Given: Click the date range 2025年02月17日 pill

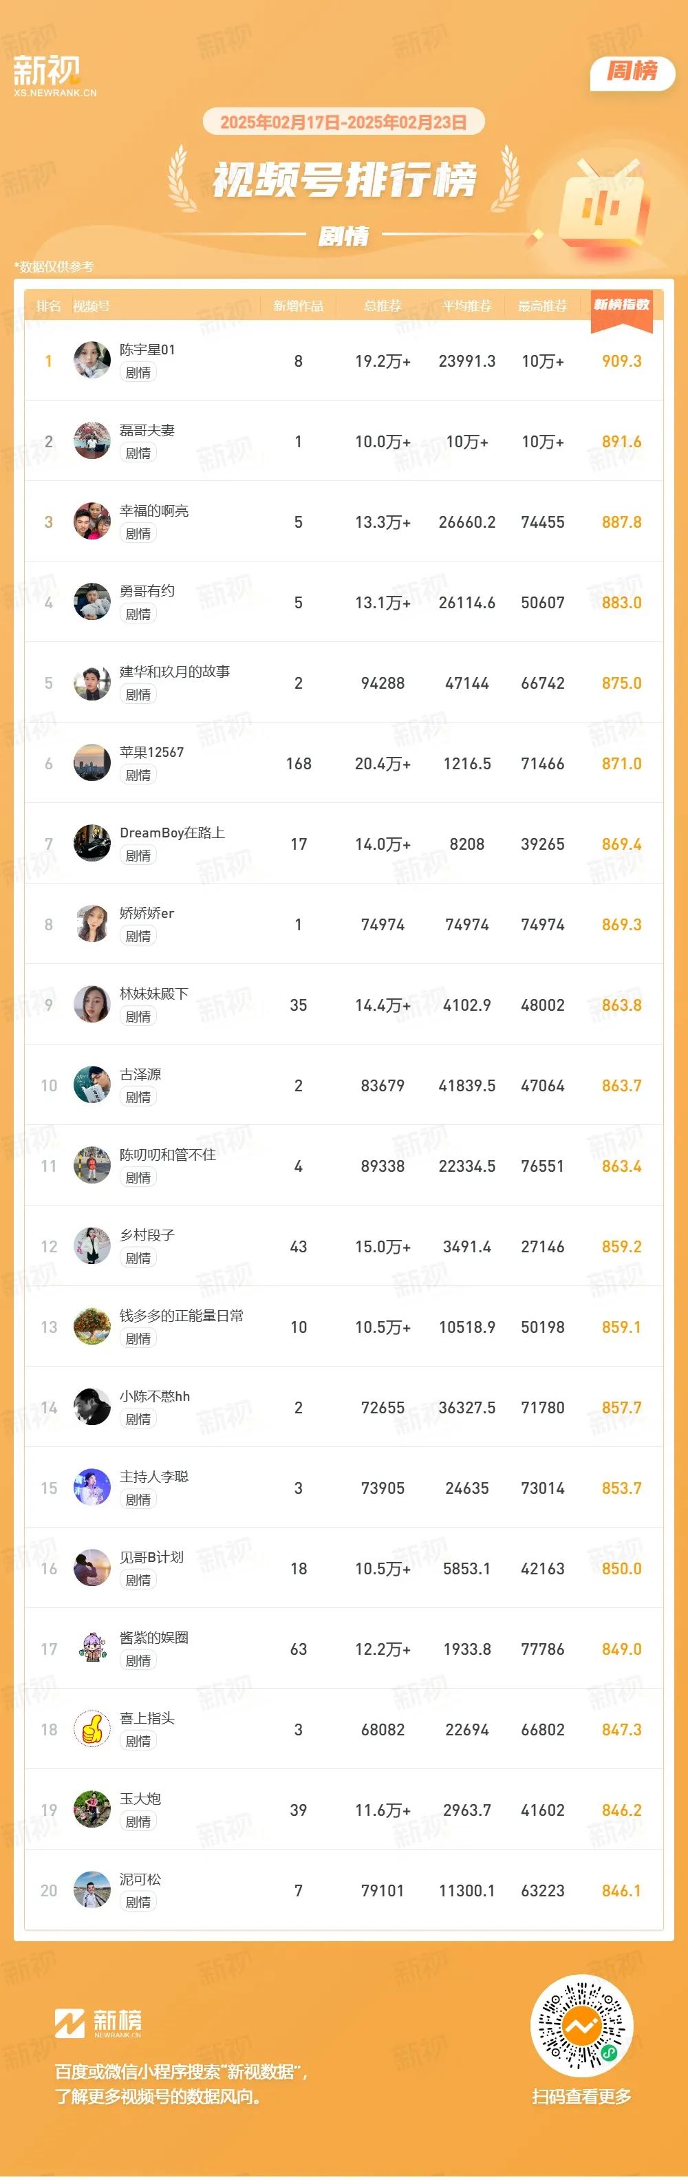Looking at the screenshot, I should [x=343, y=122].
